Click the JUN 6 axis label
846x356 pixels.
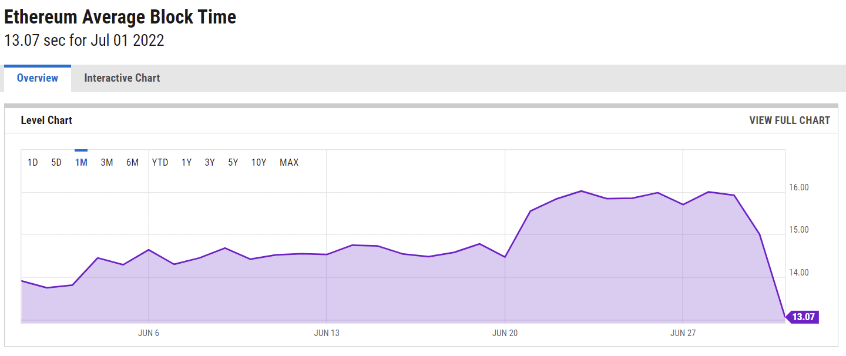click(149, 333)
